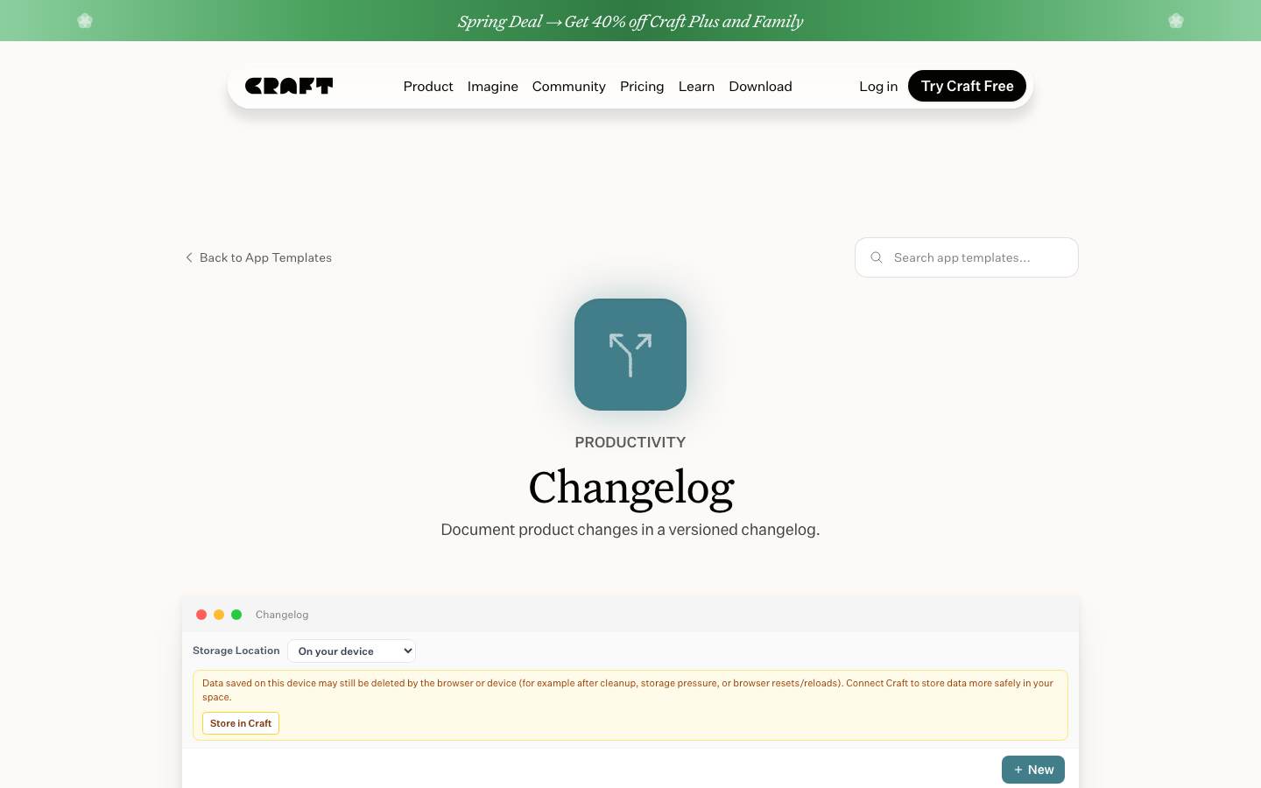1261x788 pixels.
Task: Click the Changelog page heading
Action: (x=630, y=487)
